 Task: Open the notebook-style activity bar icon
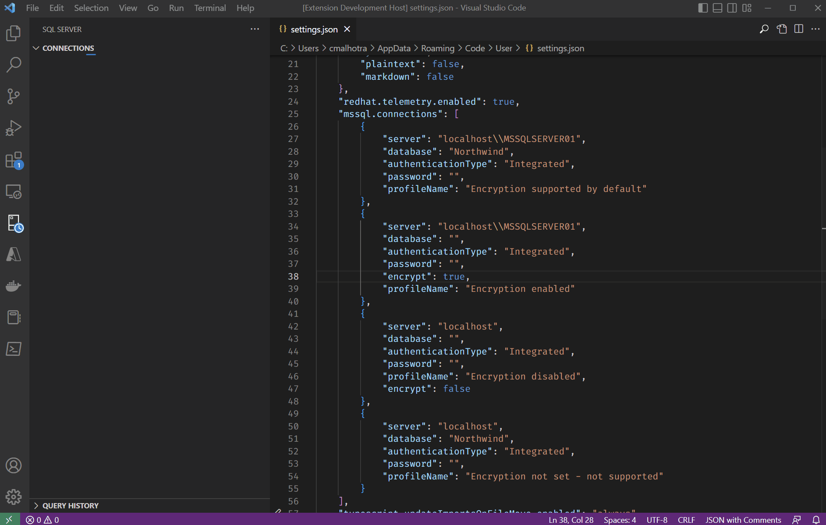click(x=14, y=317)
